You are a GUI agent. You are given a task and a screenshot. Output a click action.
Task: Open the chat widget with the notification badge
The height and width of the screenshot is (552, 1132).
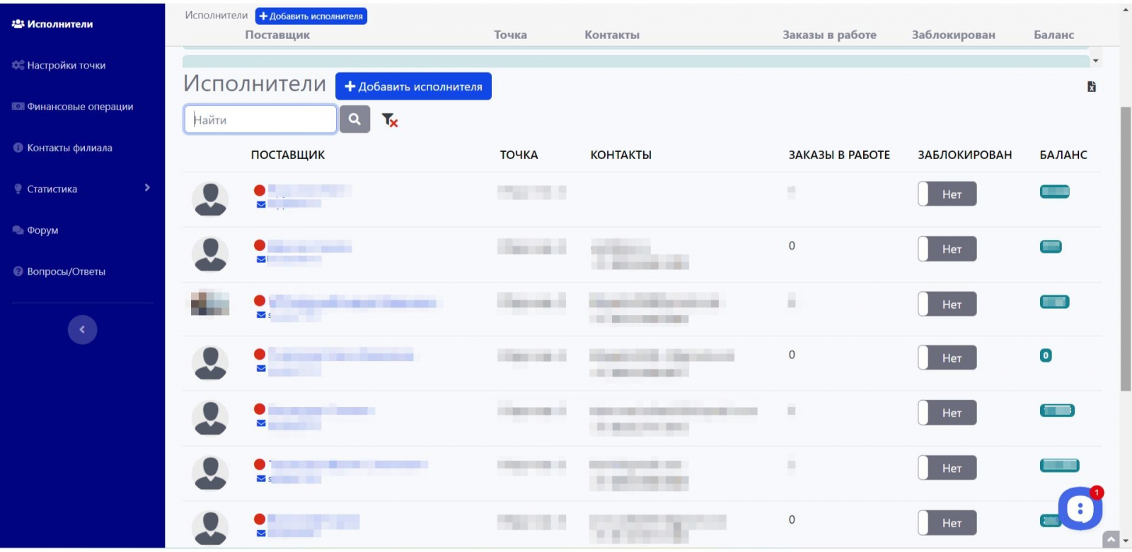point(1080,508)
